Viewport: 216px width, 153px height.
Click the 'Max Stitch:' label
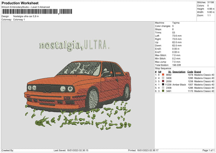pos(161,55)
